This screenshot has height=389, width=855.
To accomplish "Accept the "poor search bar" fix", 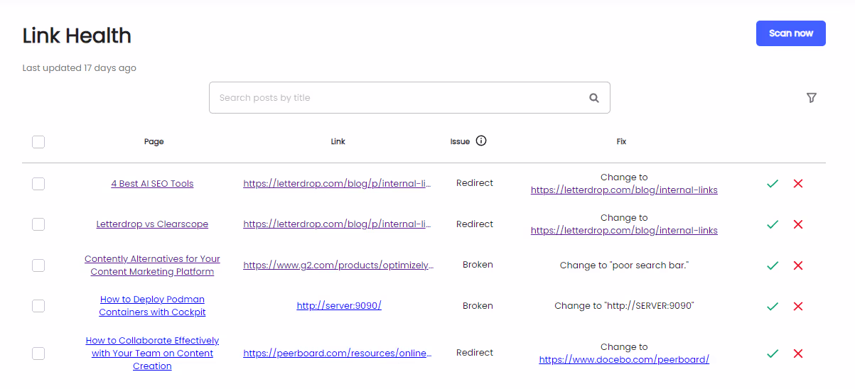I will (x=773, y=265).
